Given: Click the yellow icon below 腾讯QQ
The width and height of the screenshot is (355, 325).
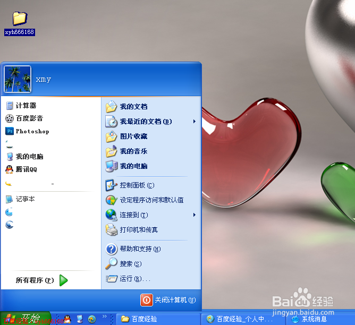Looking at the screenshot, I should pos(9,184).
